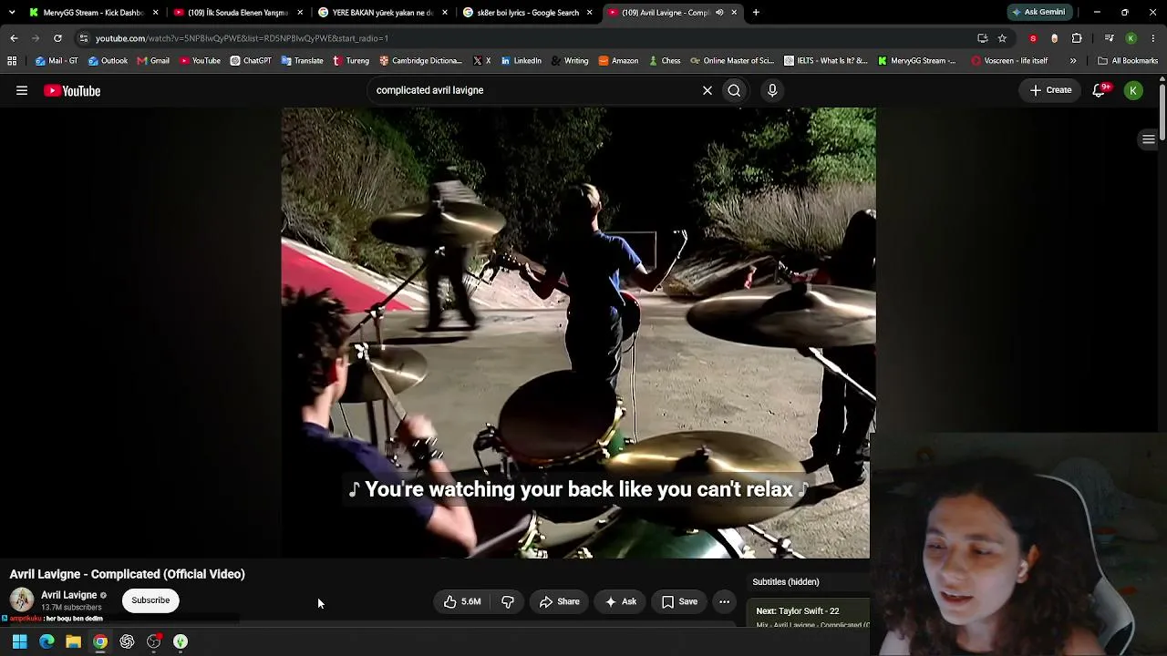This screenshot has width=1167, height=656.
Task: Open the All Bookmarks folder
Action: click(x=1128, y=61)
